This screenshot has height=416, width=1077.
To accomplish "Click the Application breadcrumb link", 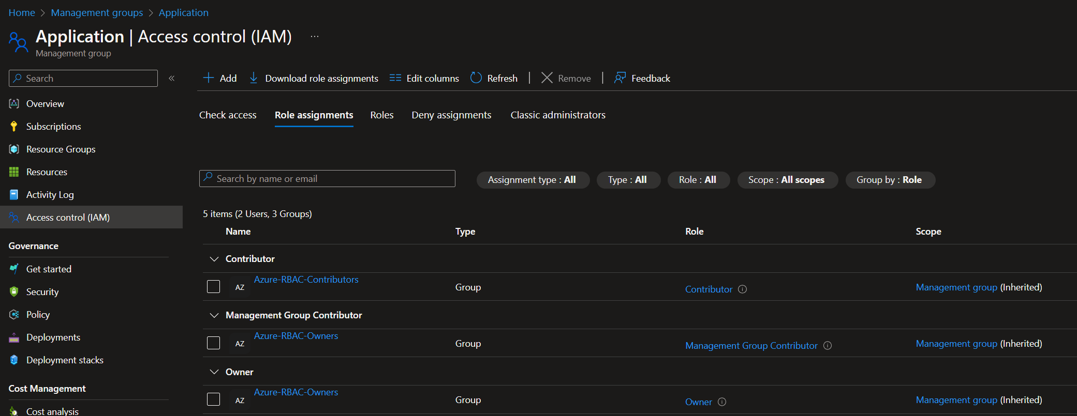I will pyautogui.click(x=184, y=12).
